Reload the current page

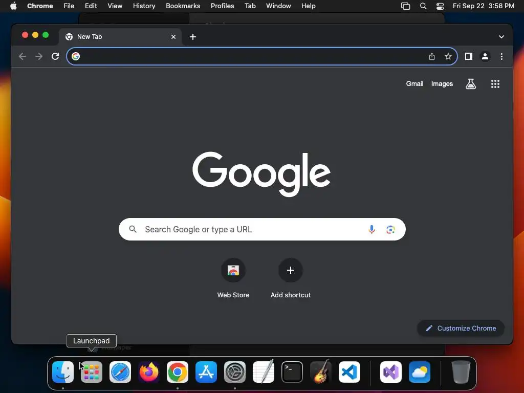coord(55,56)
